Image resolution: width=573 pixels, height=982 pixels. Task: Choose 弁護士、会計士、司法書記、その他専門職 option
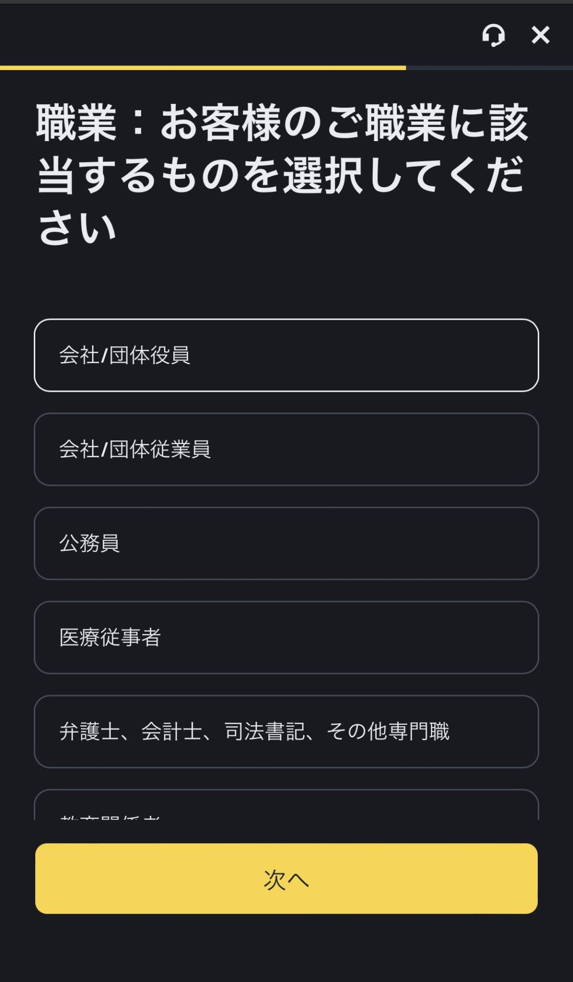click(286, 731)
